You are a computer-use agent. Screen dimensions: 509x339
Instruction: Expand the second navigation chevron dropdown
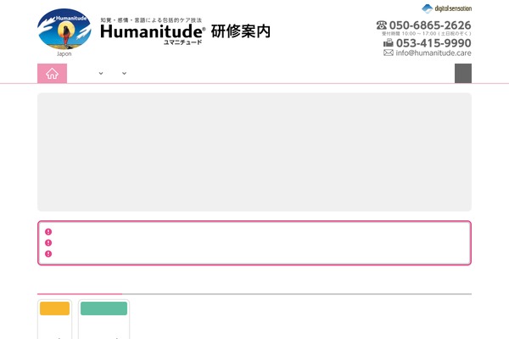pos(124,74)
